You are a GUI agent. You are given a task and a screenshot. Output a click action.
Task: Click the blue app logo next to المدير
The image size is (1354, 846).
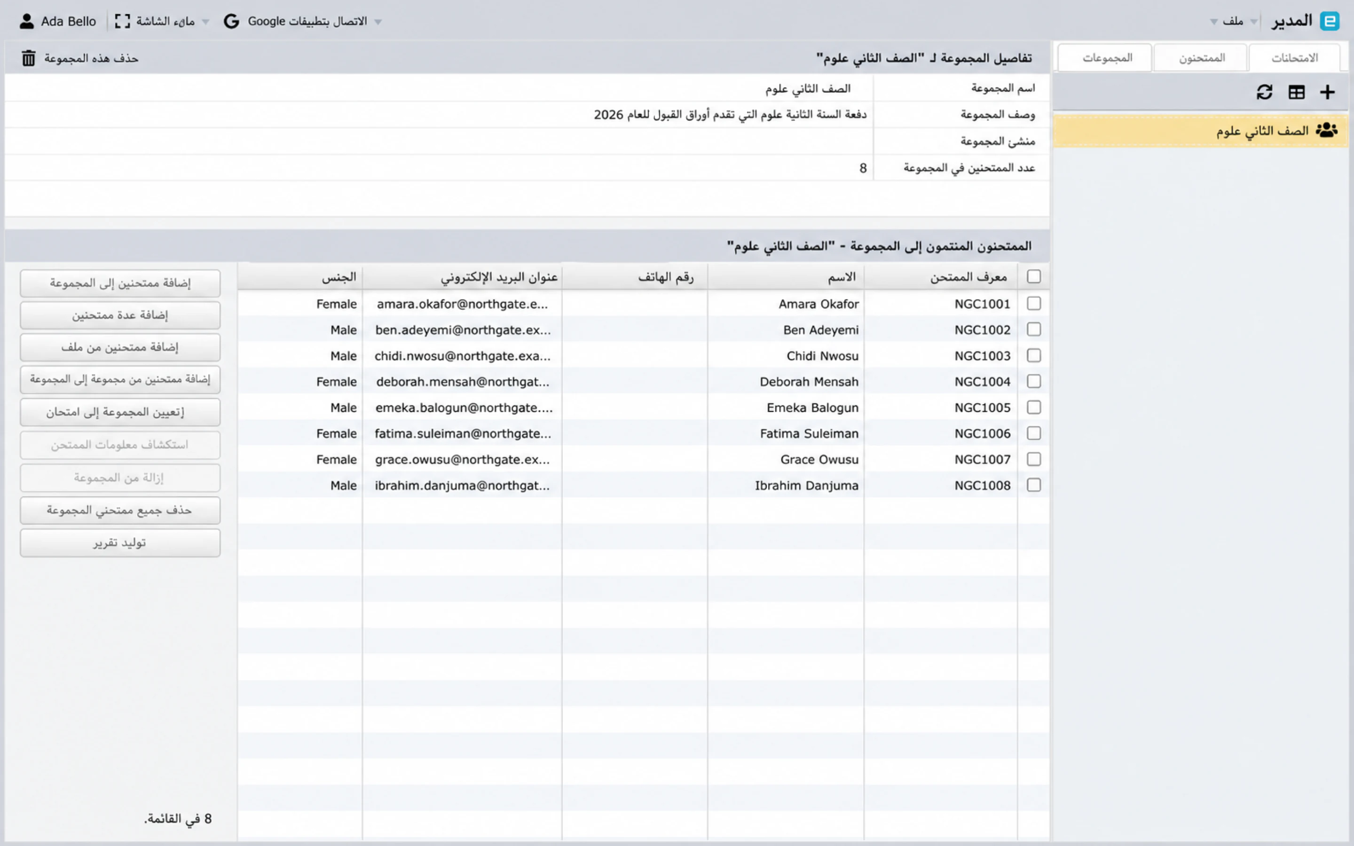[x=1330, y=21]
